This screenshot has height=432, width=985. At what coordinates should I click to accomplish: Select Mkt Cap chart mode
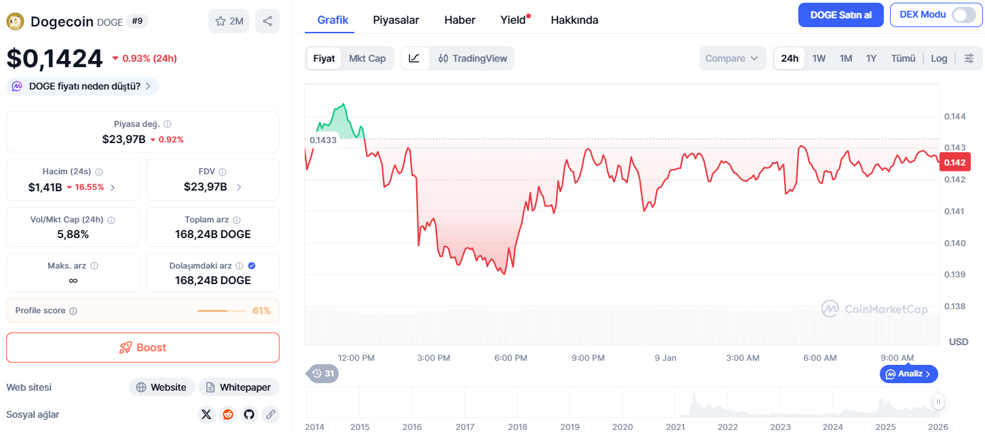(x=367, y=58)
